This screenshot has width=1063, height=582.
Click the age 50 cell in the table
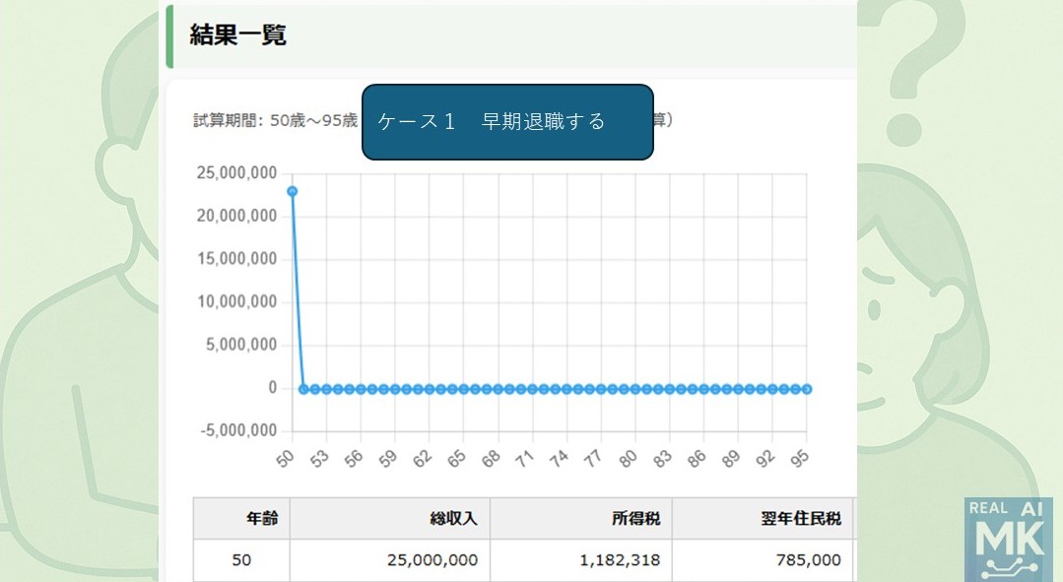click(x=242, y=560)
